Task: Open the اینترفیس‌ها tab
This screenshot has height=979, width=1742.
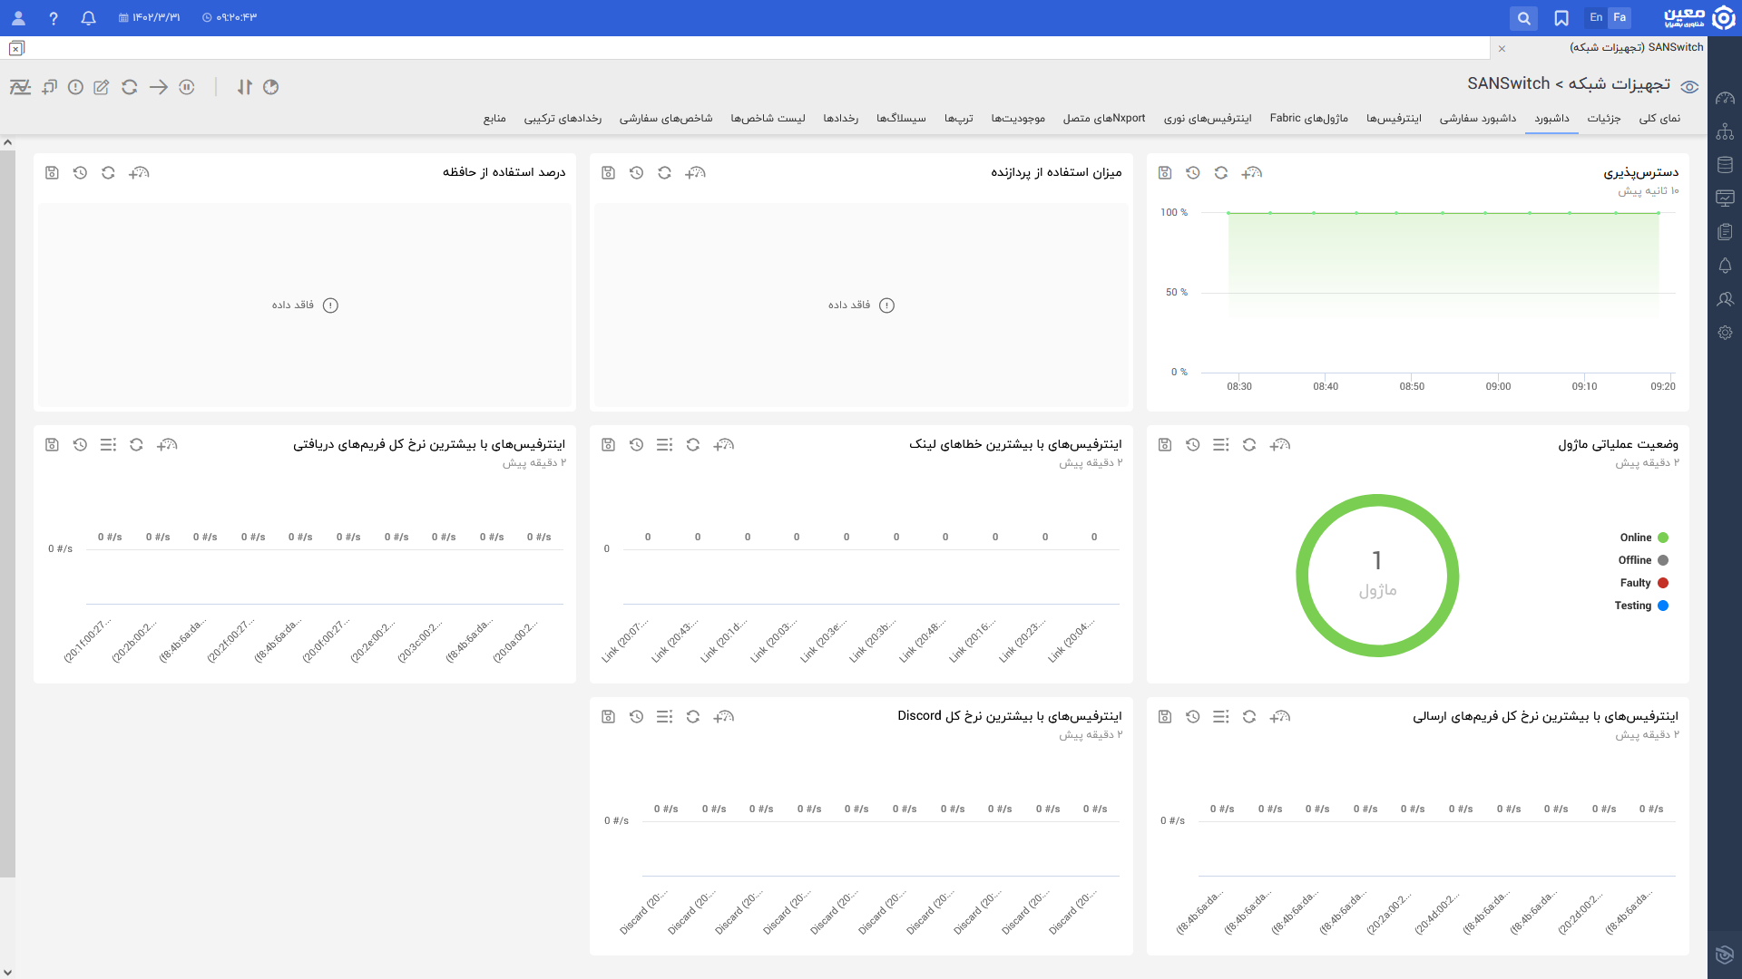Action: coord(1394,119)
